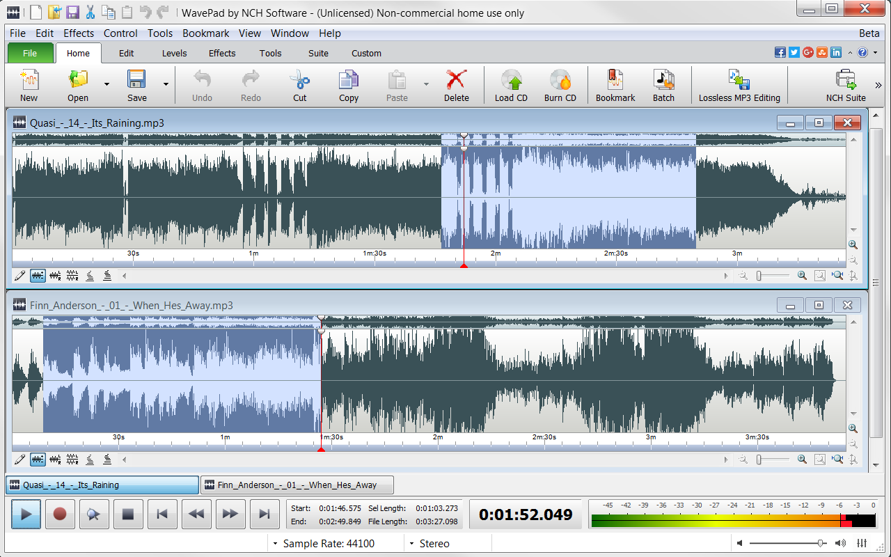891x557 pixels.
Task: Select the pencil draw tool below the waveform
Action: coord(19,275)
